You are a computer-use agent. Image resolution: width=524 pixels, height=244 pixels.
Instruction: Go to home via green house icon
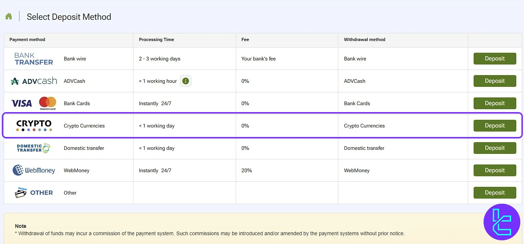point(8,16)
